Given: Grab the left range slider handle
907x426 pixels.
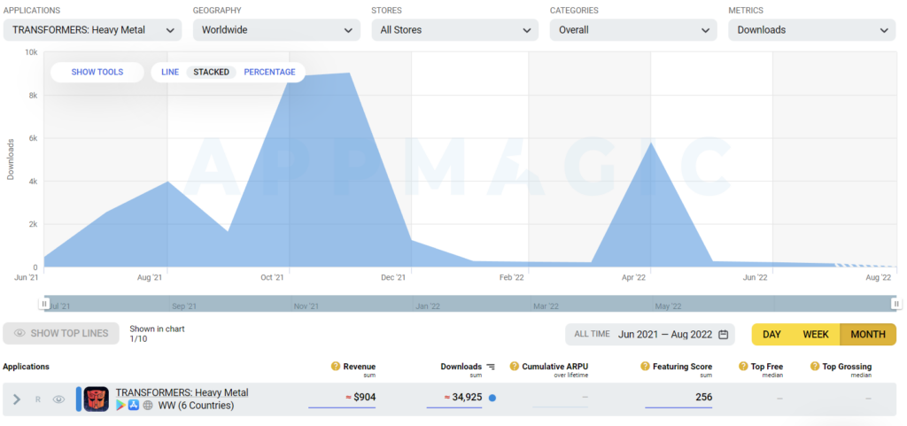Looking at the screenshot, I should 44,304.
